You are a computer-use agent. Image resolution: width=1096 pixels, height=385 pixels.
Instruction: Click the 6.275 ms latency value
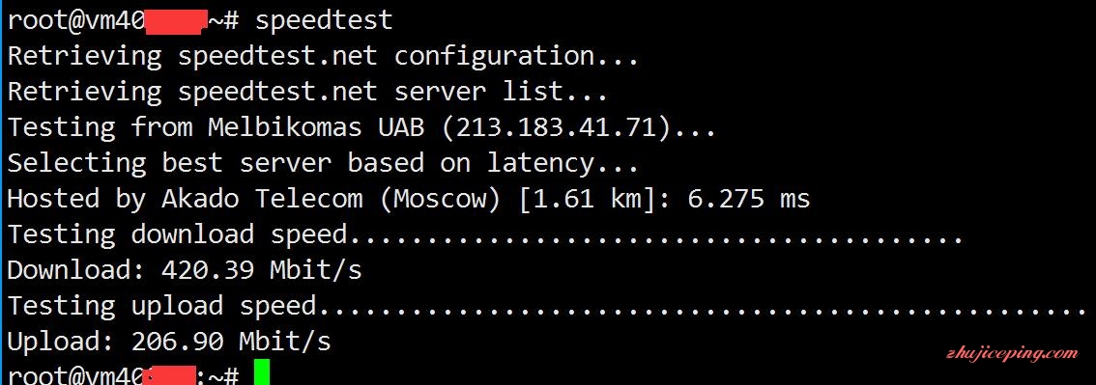749,199
